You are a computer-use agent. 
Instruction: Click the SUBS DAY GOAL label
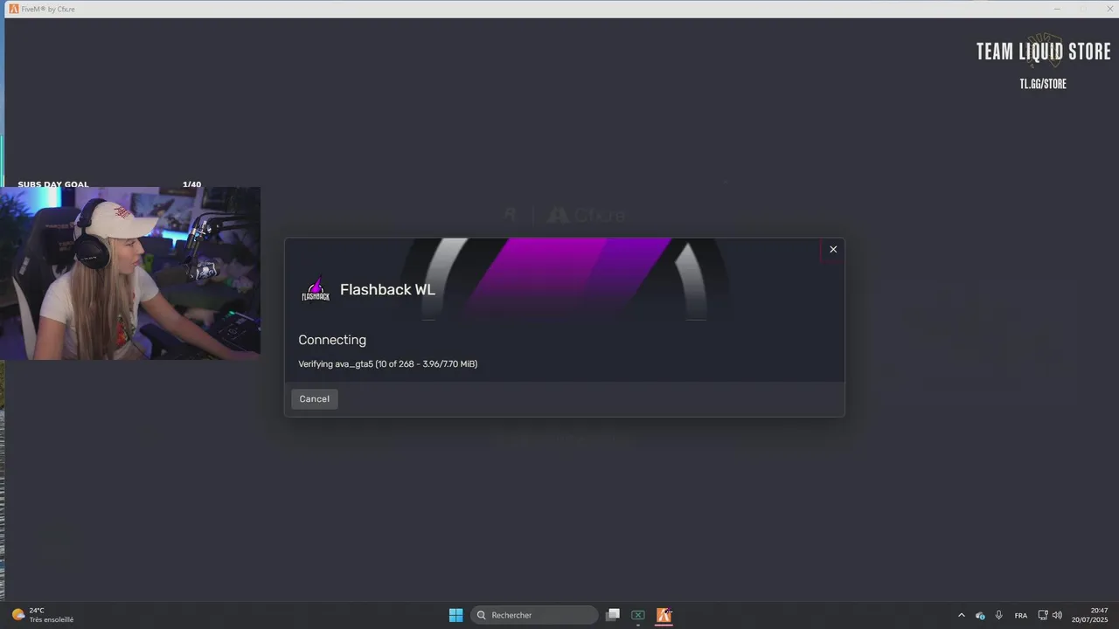(x=53, y=184)
